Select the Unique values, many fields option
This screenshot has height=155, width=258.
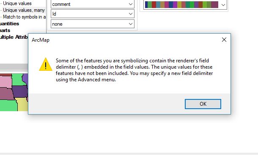(x=24, y=10)
